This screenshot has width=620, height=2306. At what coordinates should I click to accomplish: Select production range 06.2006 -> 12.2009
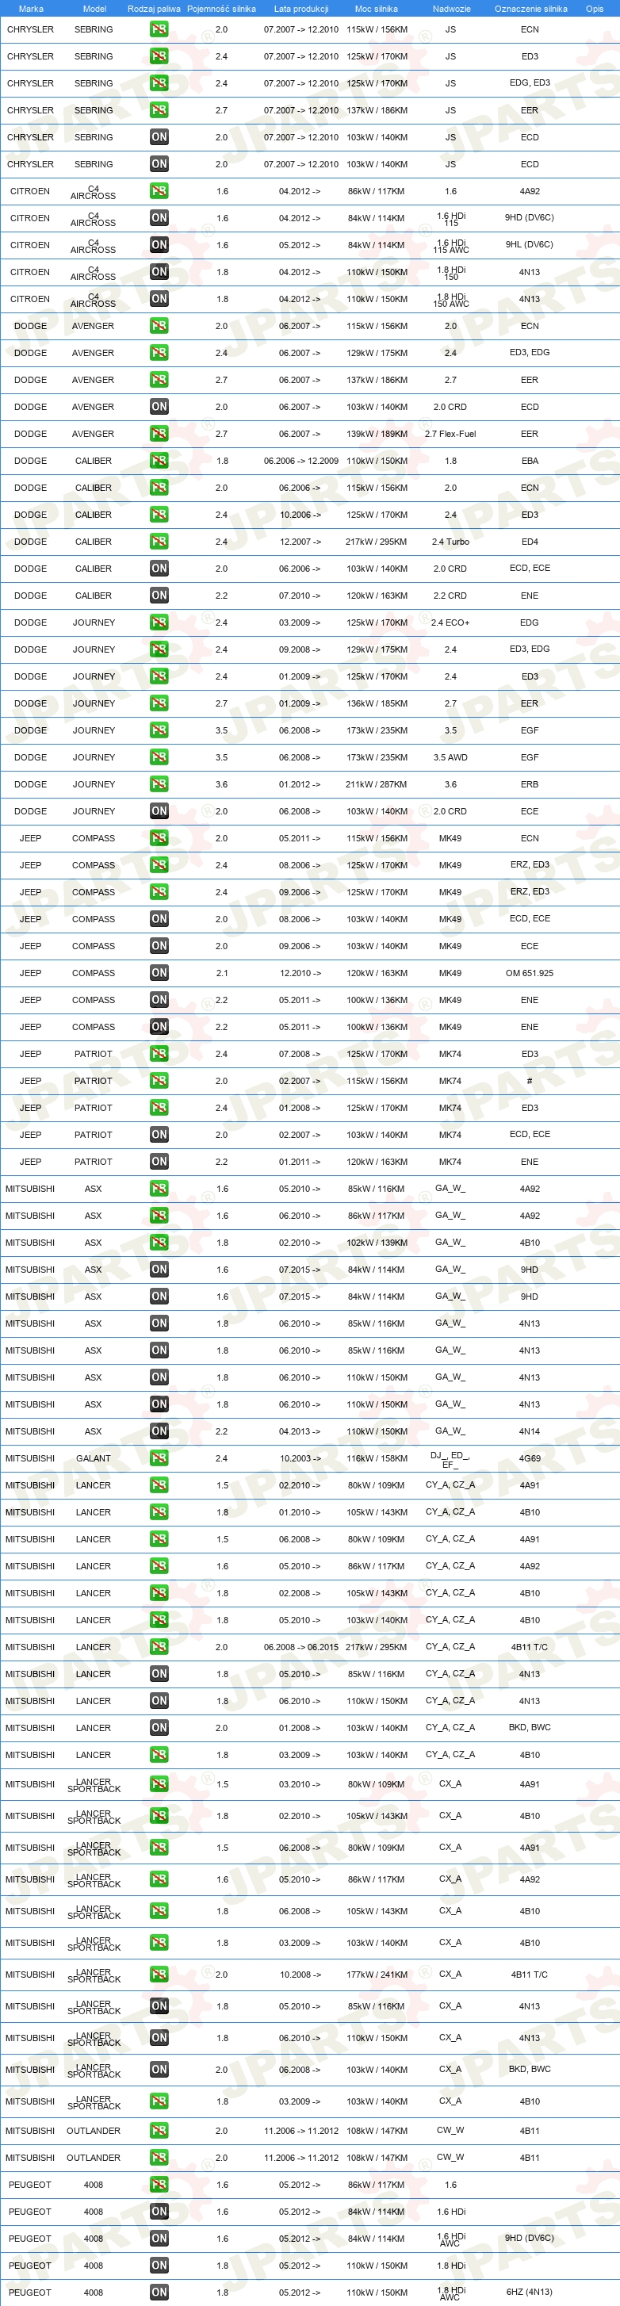300,461
